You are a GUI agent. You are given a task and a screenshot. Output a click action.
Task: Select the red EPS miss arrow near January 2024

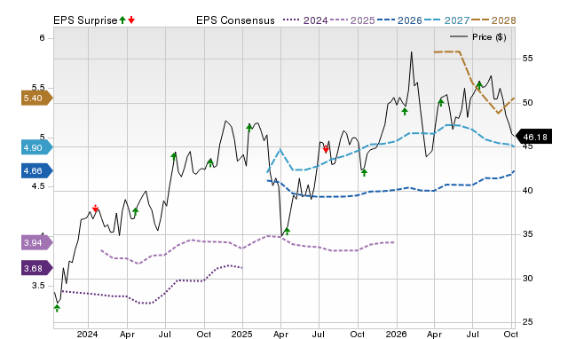pos(95,209)
